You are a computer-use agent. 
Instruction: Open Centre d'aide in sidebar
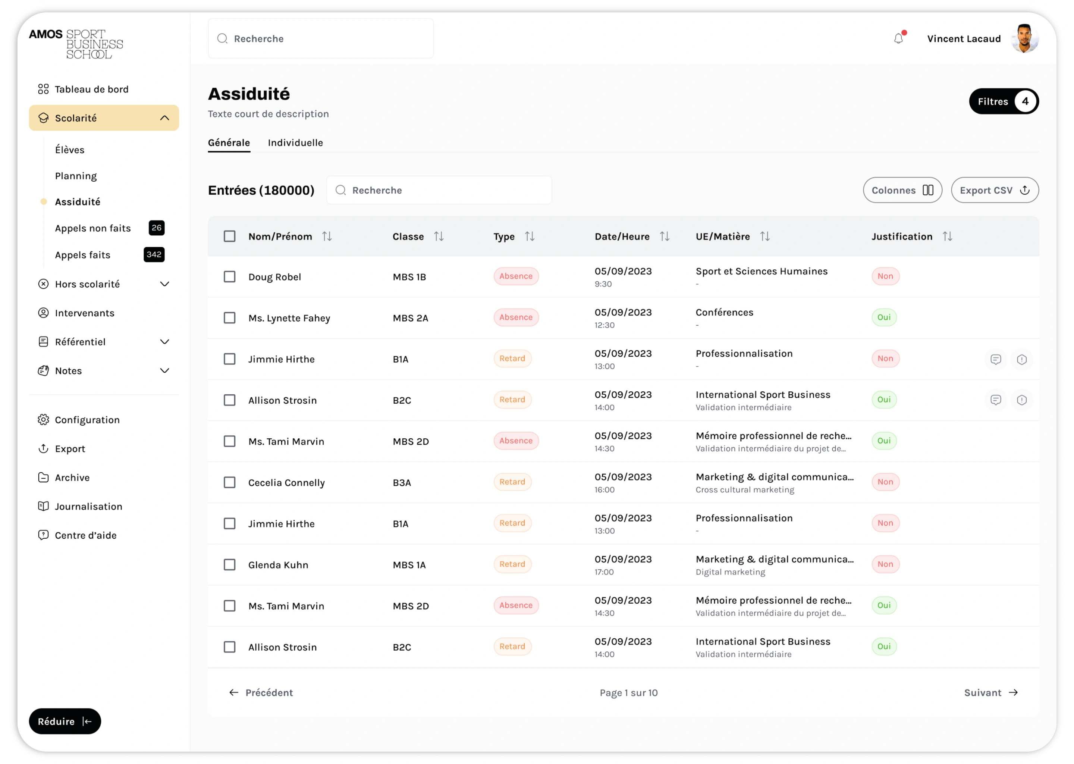85,535
